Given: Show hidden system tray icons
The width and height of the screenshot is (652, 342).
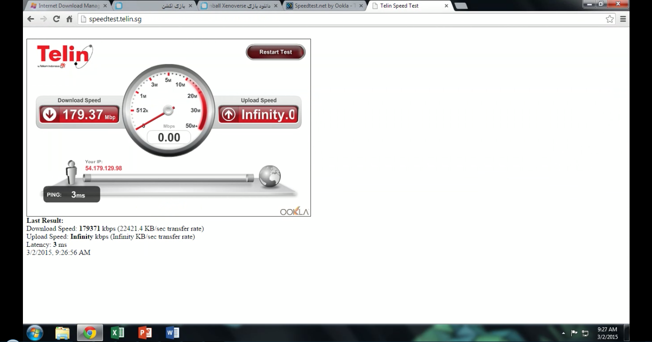Looking at the screenshot, I should (x=564, y=333).
